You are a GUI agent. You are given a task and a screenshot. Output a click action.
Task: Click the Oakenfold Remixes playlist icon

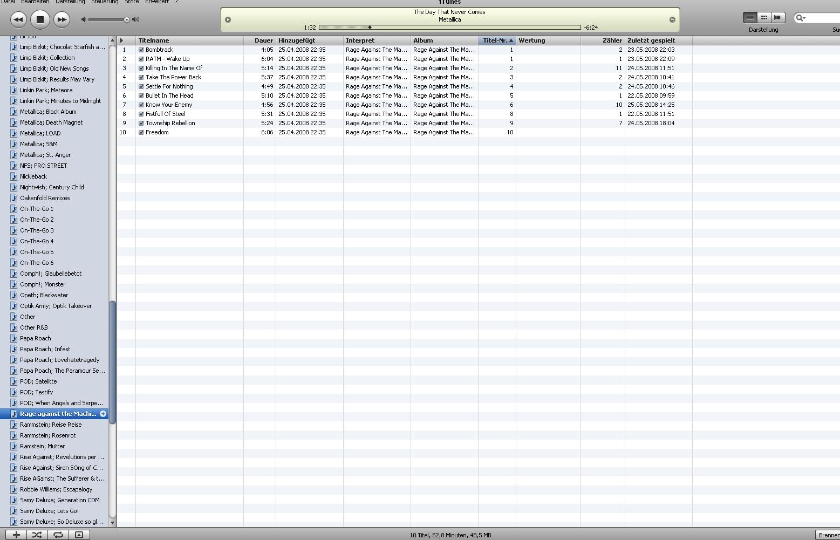(14, 198)
